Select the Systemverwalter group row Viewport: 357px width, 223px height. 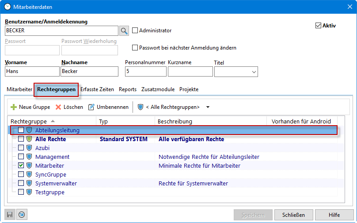(56, 183)
